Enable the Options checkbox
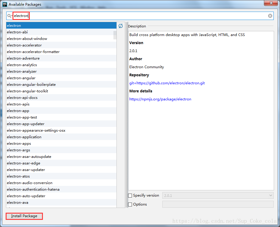 [x=130, y=204]
